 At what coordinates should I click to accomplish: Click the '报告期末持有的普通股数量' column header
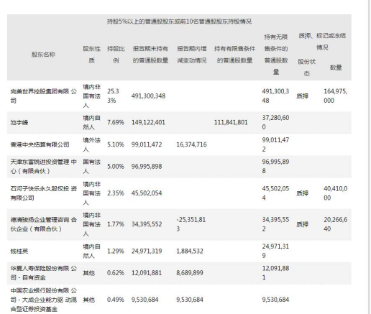coord(150,55)
